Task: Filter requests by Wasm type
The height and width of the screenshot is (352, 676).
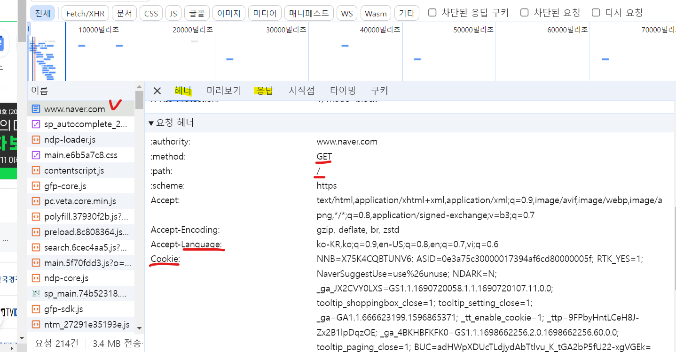Action: 376,13
